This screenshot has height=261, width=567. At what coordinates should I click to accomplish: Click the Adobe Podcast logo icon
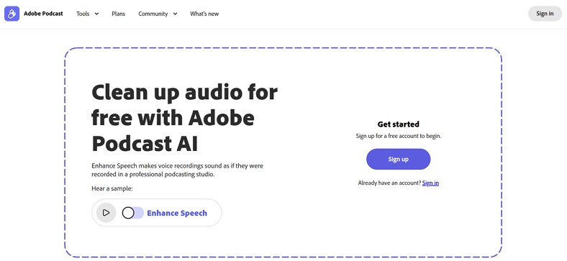coord(12,14)
